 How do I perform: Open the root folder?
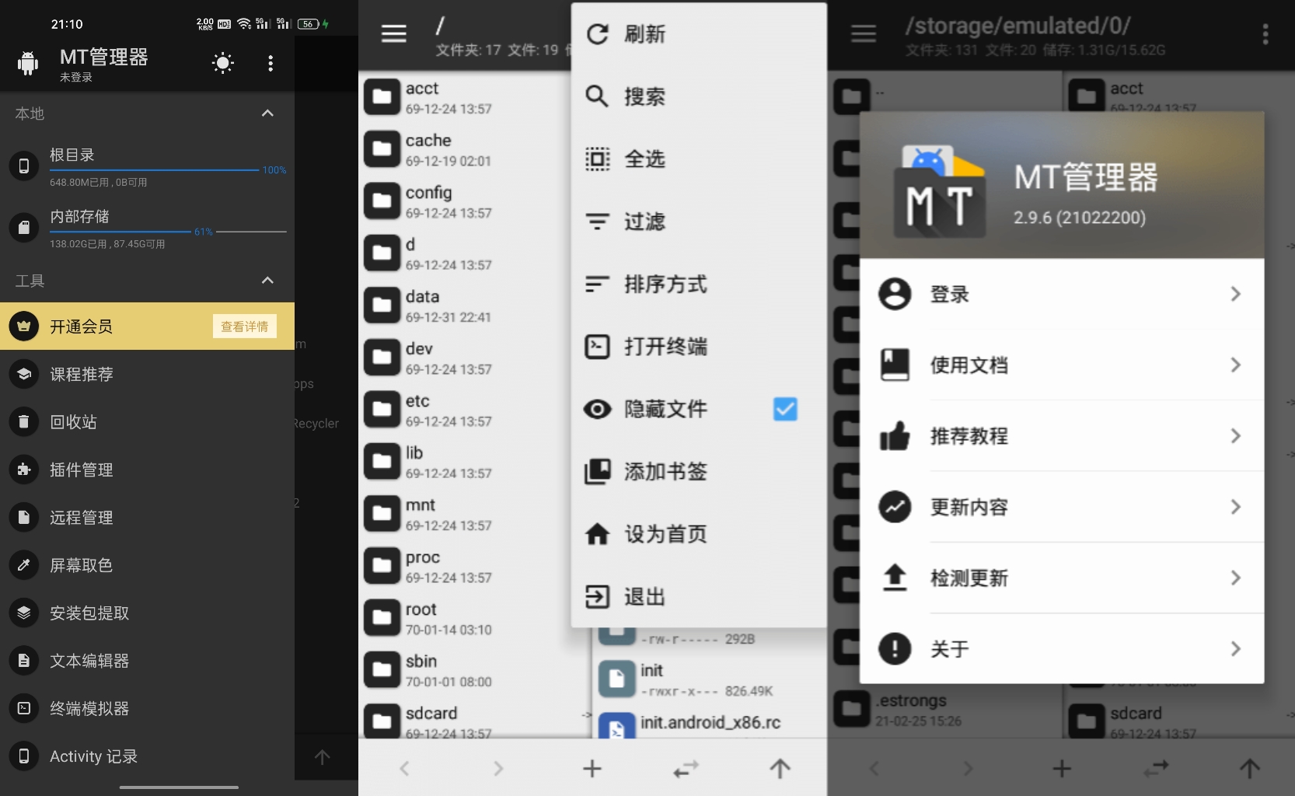point(465,618)
